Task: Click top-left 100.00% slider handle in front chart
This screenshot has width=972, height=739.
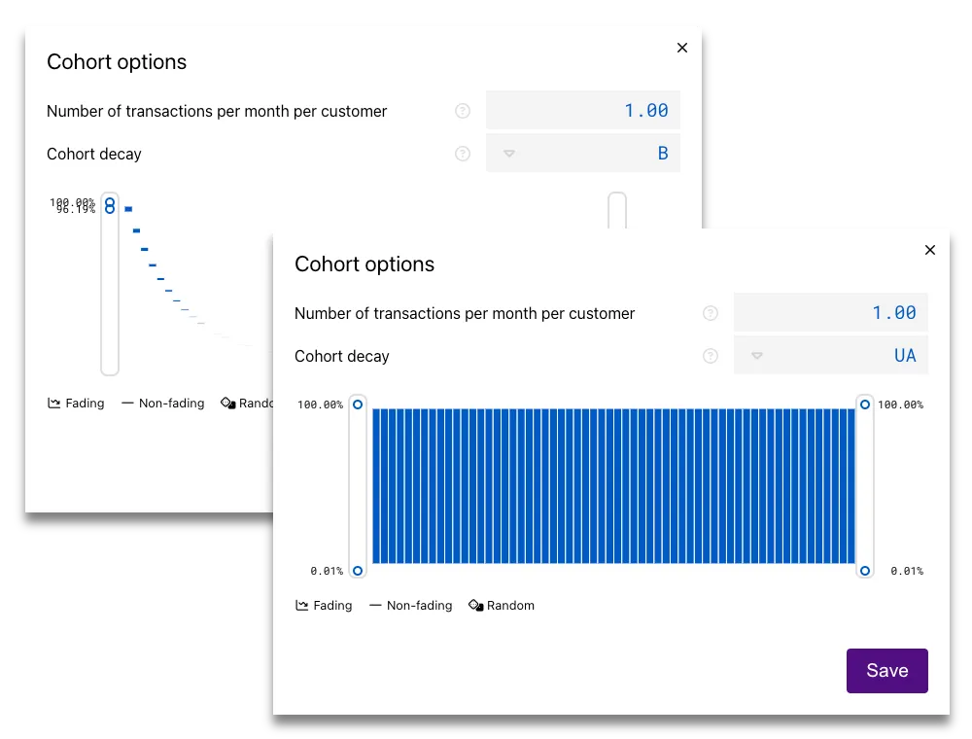Action: tap(358, 404)
